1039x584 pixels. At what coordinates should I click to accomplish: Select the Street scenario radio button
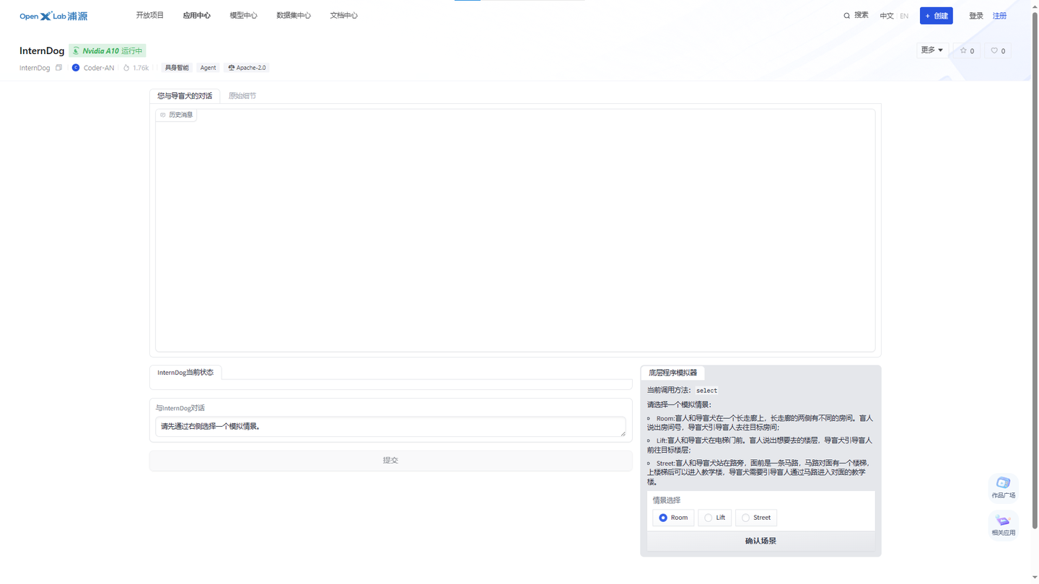point(745,517)
